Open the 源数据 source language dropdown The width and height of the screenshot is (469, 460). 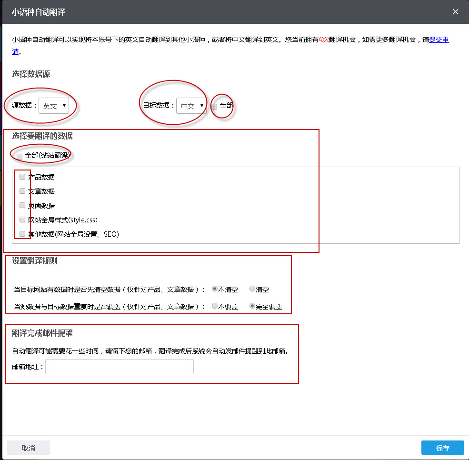(54, 106)
